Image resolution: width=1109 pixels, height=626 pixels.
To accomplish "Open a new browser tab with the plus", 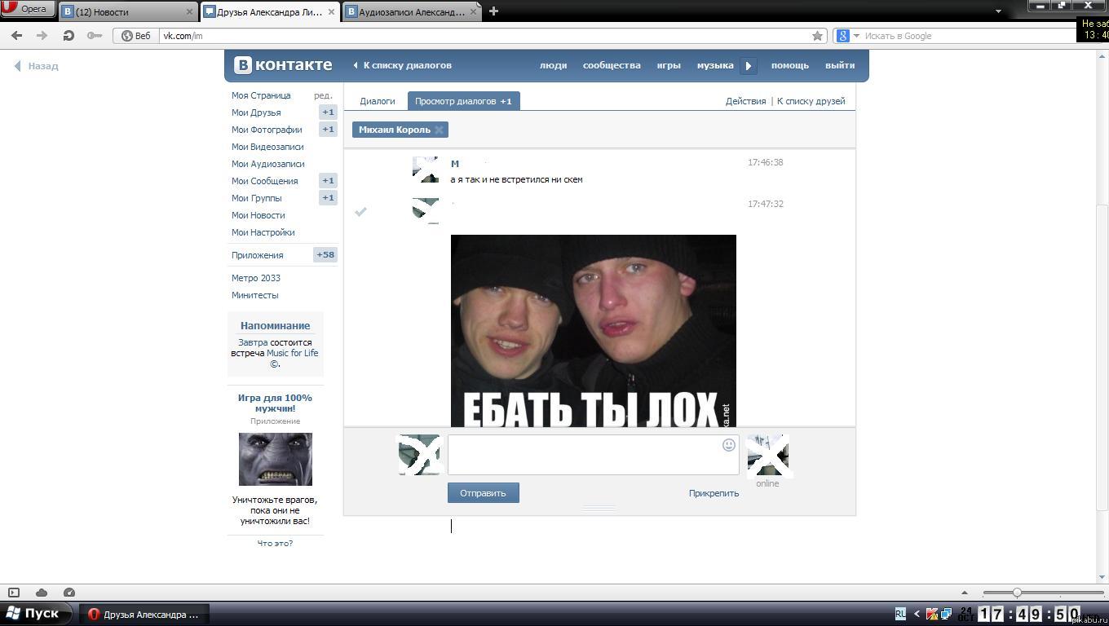I will [x=493, y=11].
